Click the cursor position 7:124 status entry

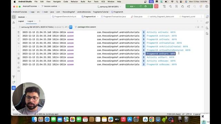click(174, 114)
